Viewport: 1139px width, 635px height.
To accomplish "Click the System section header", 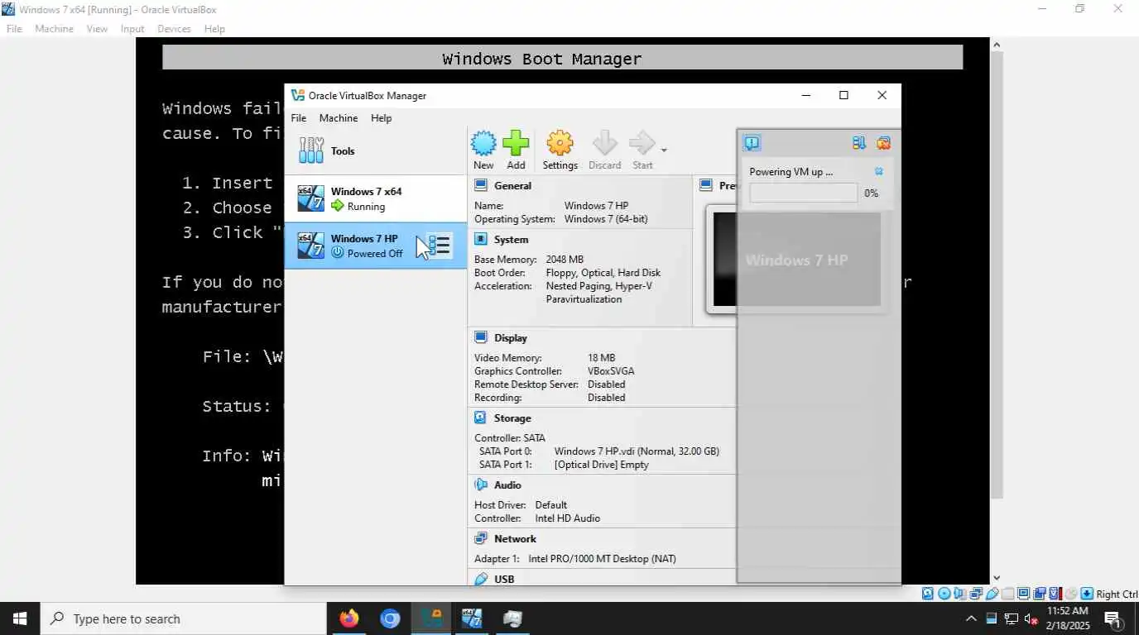I will (511, 240).
